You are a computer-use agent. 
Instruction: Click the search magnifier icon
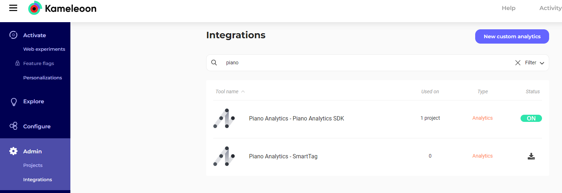click(214, 63)
